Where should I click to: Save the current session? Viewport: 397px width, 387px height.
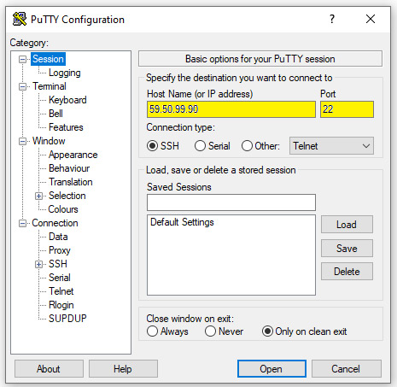coord(347,249)
